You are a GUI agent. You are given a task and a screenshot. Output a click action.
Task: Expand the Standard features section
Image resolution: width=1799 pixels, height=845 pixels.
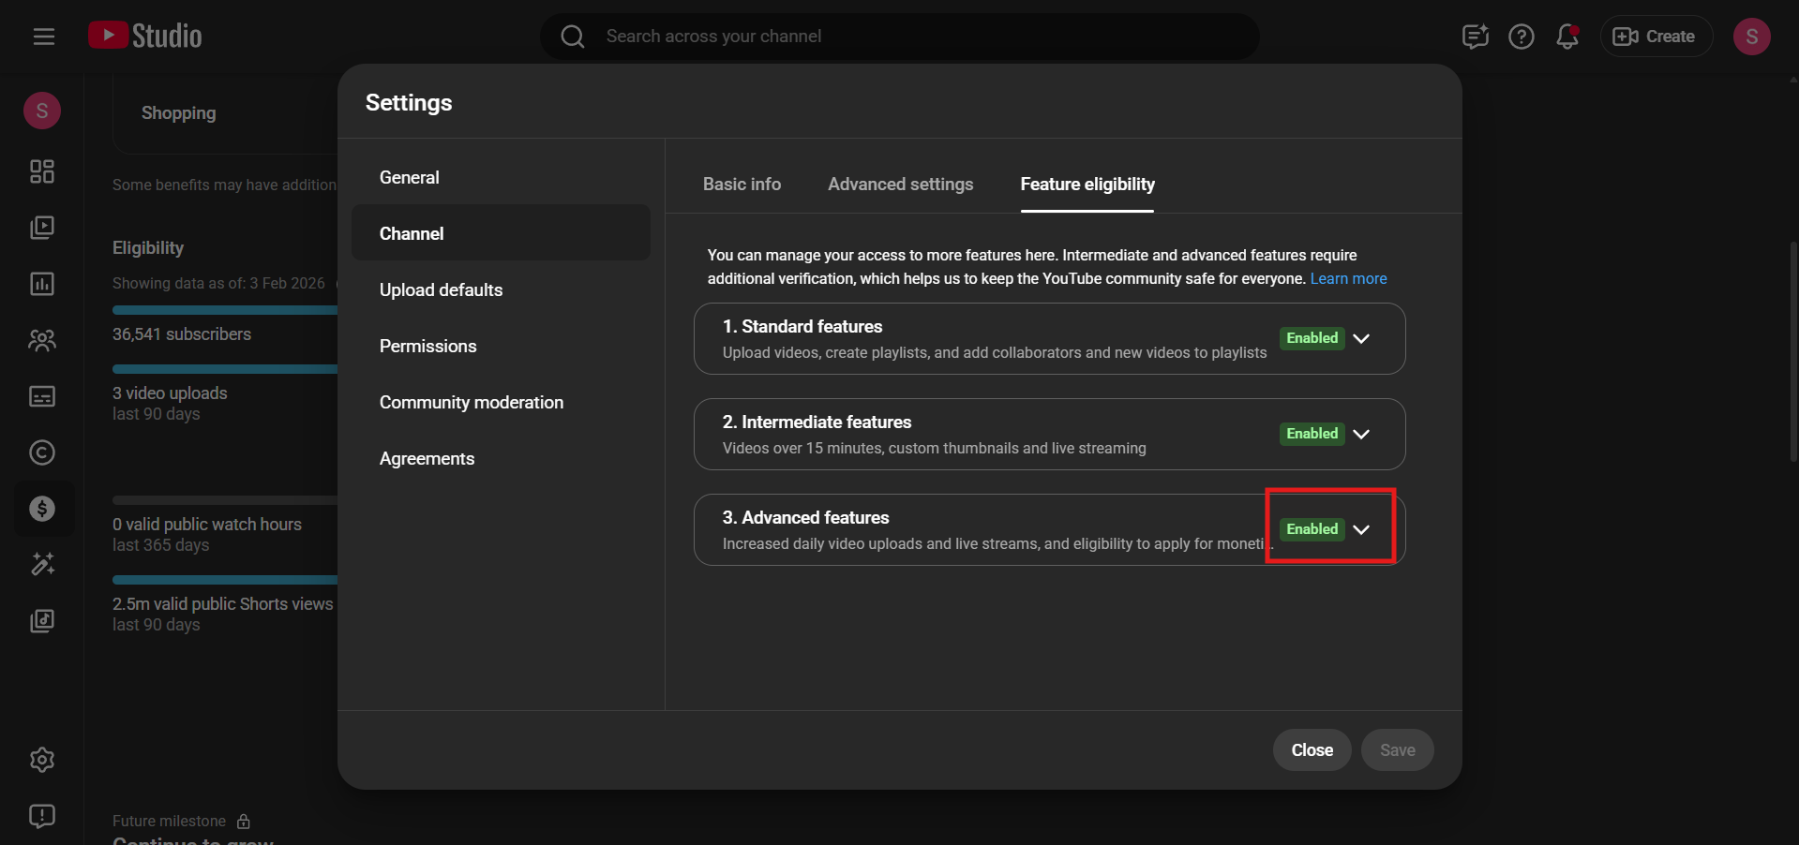(1361, 338)
